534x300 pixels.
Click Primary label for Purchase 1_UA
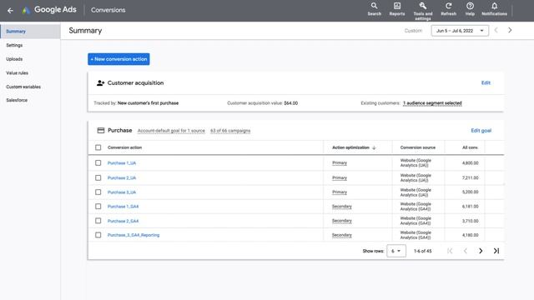tap(340, 163)
